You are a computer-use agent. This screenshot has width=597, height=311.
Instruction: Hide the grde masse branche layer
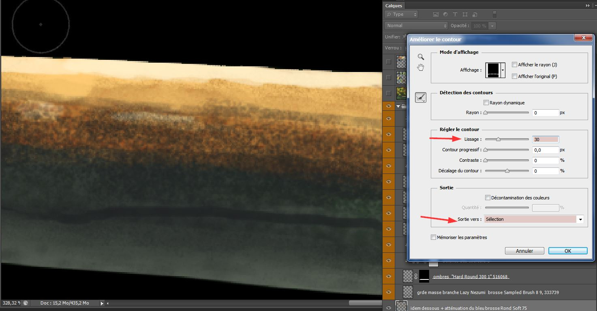(x=389, y=292)
